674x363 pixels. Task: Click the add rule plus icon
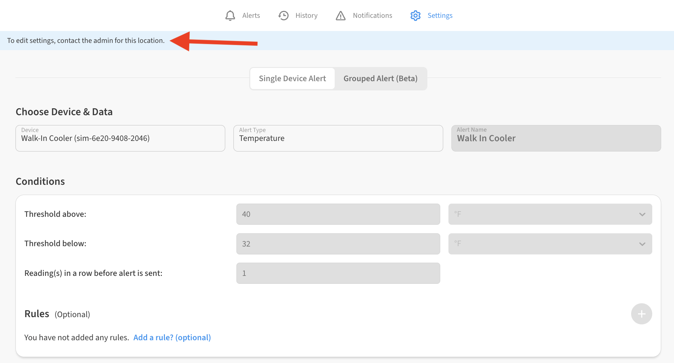tap(641, 314)
